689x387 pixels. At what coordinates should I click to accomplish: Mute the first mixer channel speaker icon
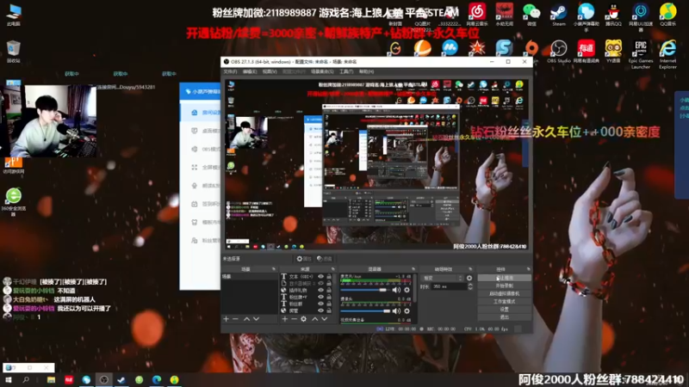(396, 290)
